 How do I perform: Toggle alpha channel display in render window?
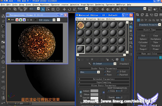[28, 20]
